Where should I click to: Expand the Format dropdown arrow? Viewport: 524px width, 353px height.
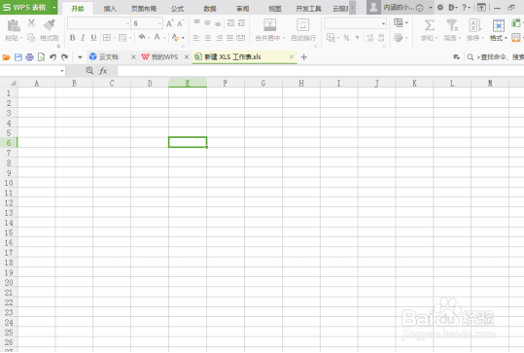point(506,38)
